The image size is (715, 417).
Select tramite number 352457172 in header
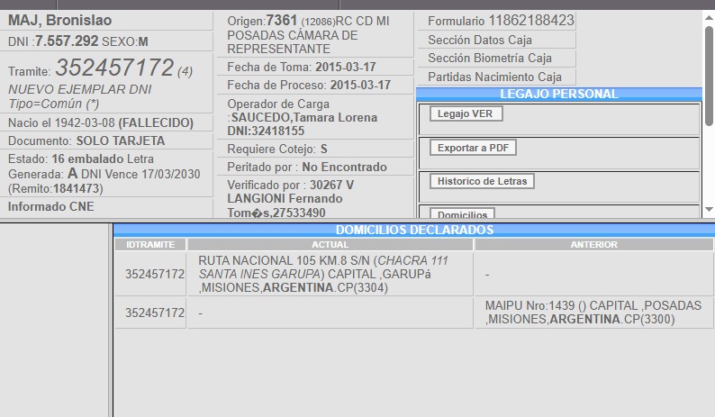(113, 68)
